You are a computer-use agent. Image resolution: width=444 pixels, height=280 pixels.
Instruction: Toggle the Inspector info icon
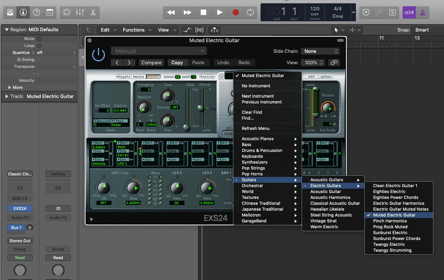(23, 12)
